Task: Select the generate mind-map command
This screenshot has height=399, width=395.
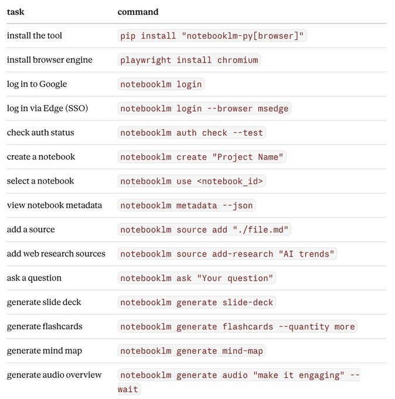Action: (192, 351)
